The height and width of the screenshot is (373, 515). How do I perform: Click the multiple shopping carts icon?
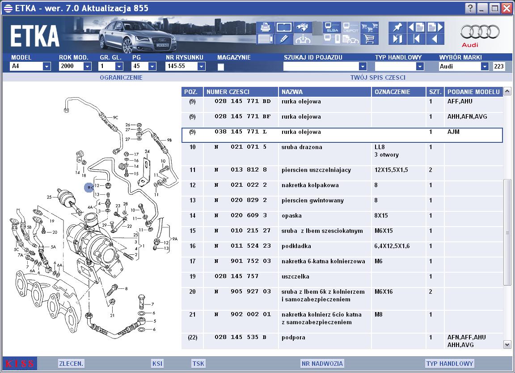coord(369,27)
